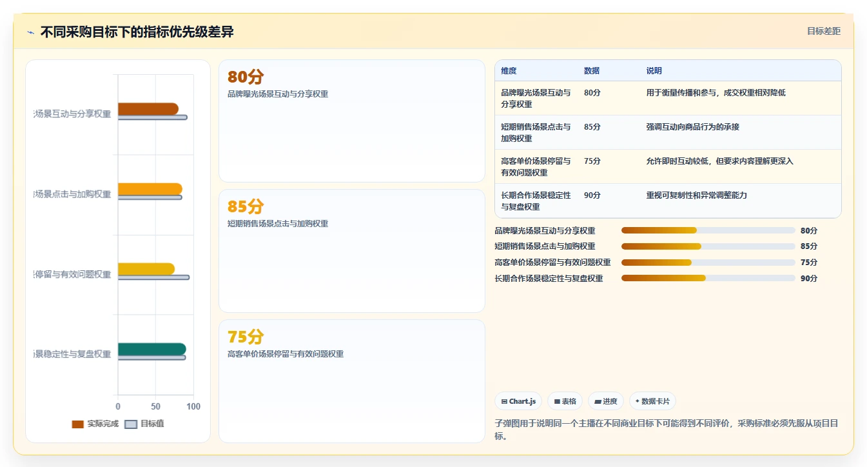Click the 高客单价场景停留与有效问题权重 progress bar
Viewport: 867px width, 467px height.
pyautogui.click(x=708, y=262)
